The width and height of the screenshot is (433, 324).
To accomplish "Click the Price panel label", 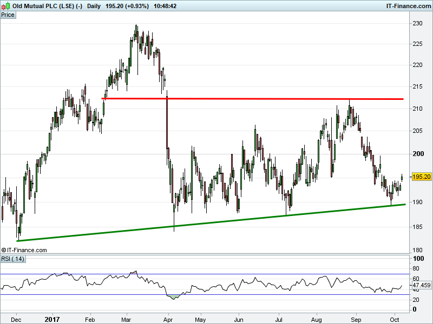I will coord(8,15).
